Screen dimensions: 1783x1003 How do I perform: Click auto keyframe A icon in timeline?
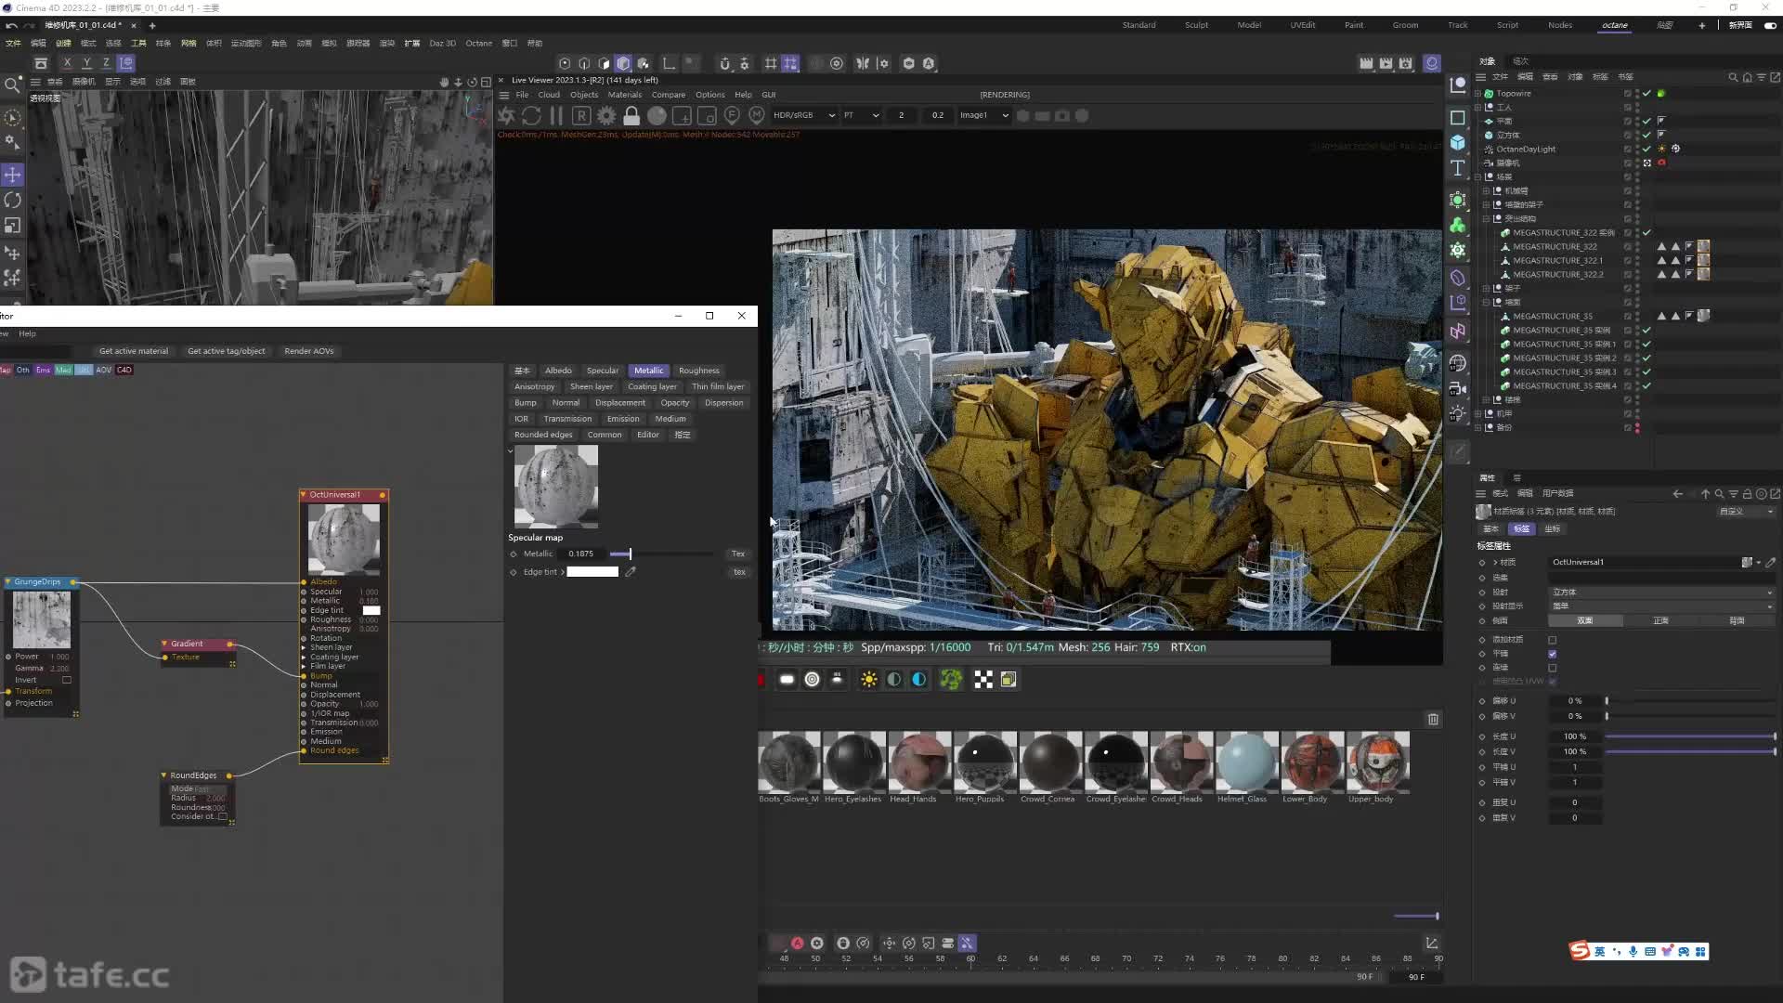click(798, 943)
